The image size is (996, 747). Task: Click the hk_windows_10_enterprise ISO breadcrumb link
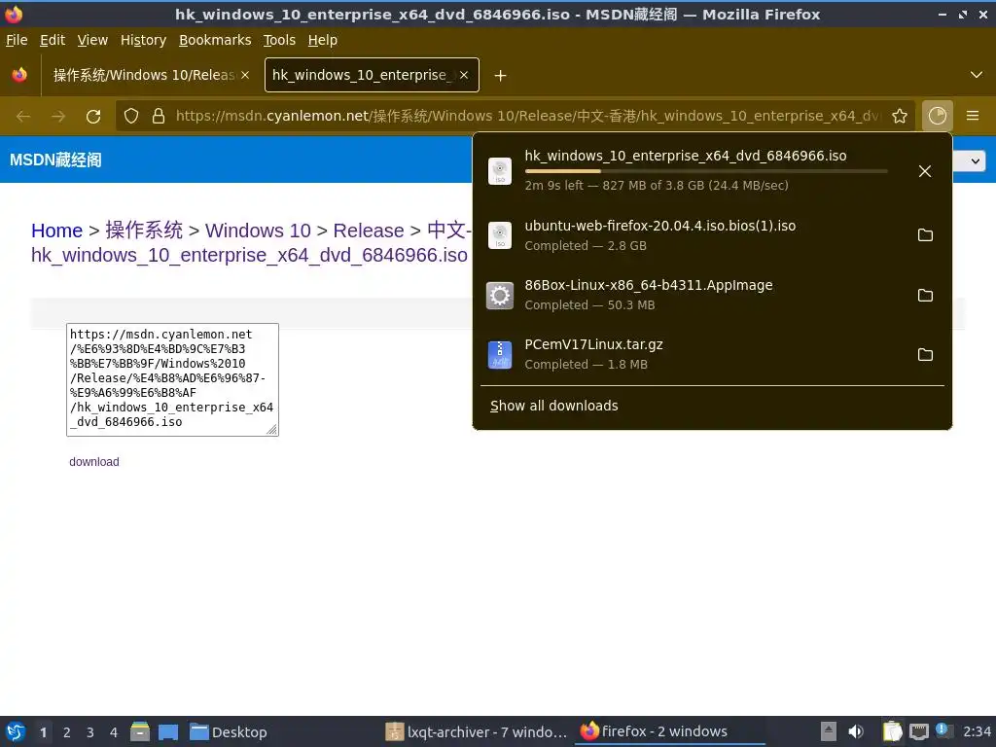249,255
